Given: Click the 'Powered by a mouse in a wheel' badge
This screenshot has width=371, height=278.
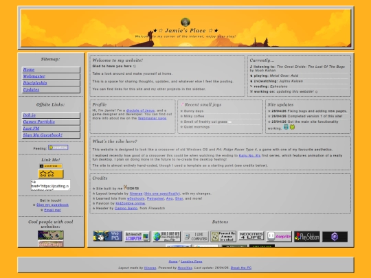Looking at the screenshot, I should 223,236.
